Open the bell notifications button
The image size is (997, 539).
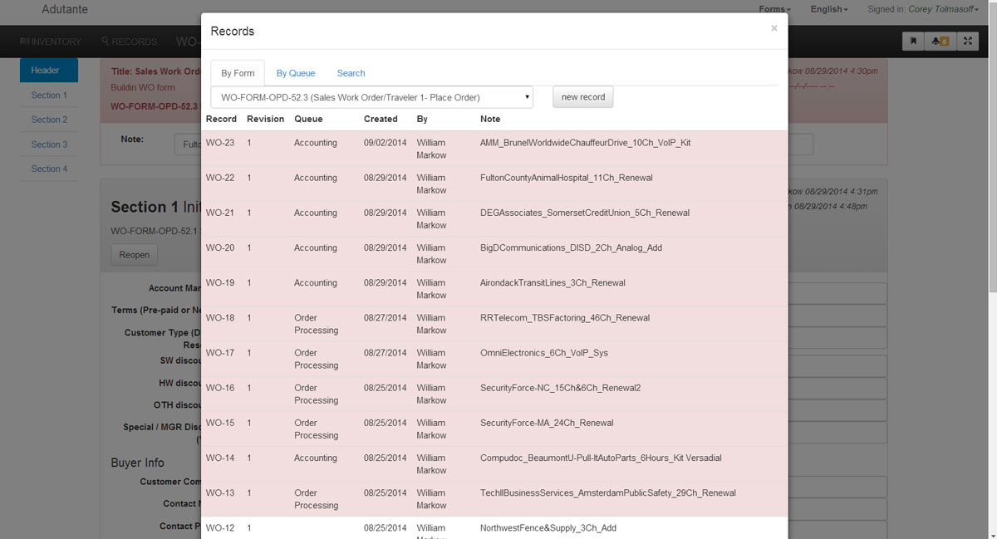point(941,41)
